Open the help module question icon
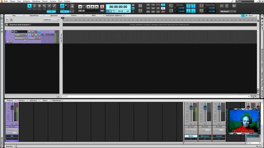The image size is (264, 148). (262, 28)
